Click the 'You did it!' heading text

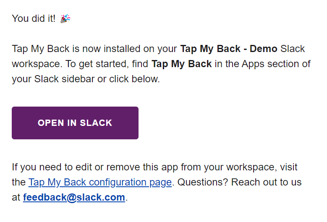tap(34, 18)
